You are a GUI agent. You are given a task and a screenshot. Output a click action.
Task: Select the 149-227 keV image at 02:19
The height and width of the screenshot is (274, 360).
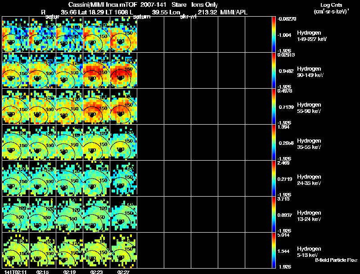(70, 35)
